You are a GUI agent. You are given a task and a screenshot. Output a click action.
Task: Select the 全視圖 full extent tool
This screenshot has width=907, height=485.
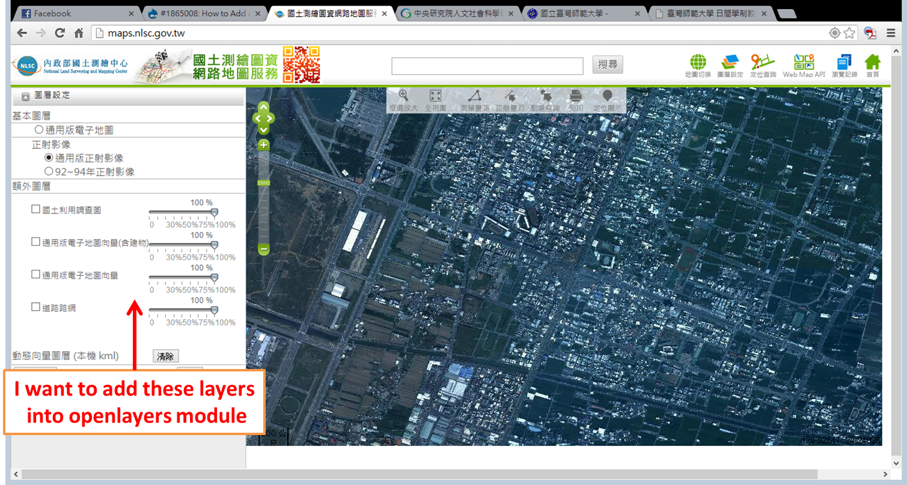[436, 100]
